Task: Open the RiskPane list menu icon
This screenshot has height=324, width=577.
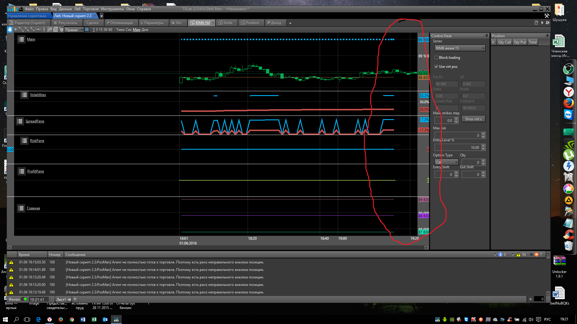Action: (24, 141)
